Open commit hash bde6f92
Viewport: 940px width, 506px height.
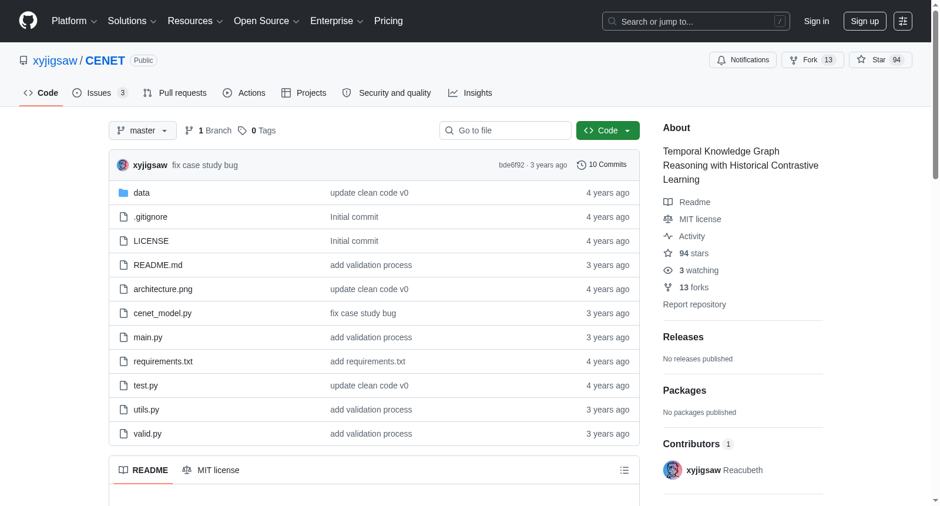[512, 165]
